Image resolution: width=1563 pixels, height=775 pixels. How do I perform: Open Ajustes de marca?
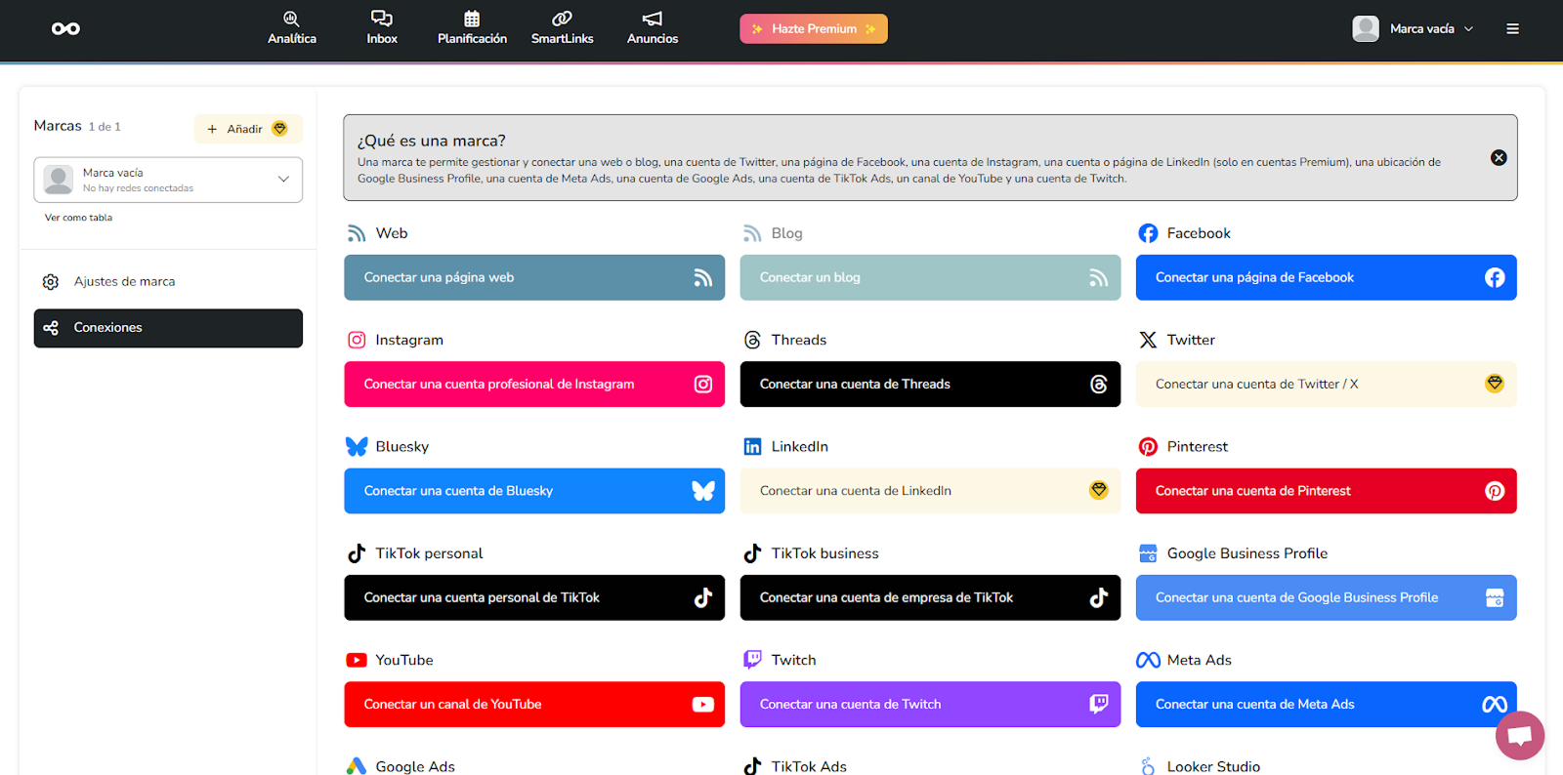pos(168,281)
